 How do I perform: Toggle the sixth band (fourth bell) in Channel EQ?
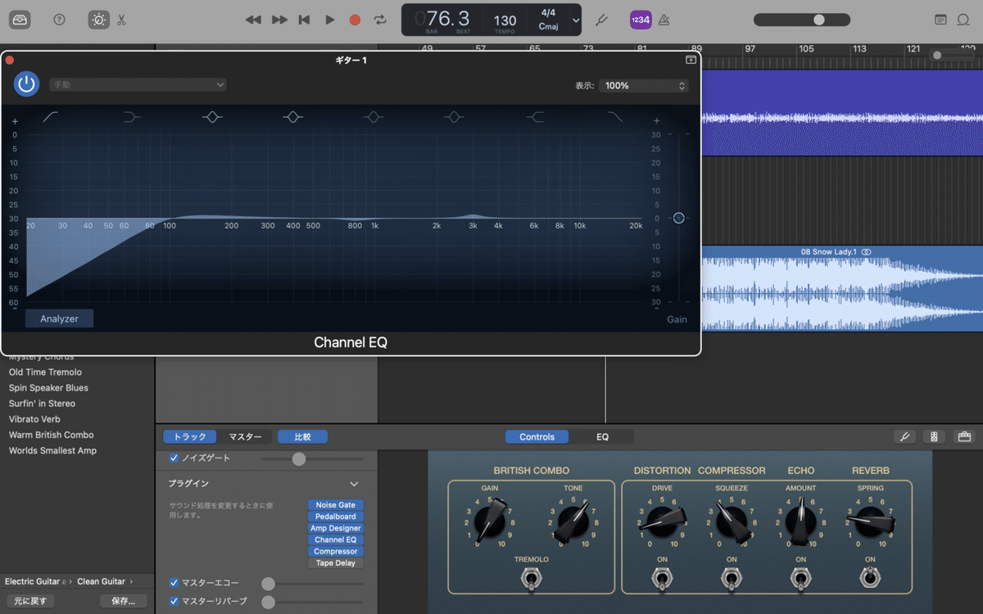click(454, 117)
